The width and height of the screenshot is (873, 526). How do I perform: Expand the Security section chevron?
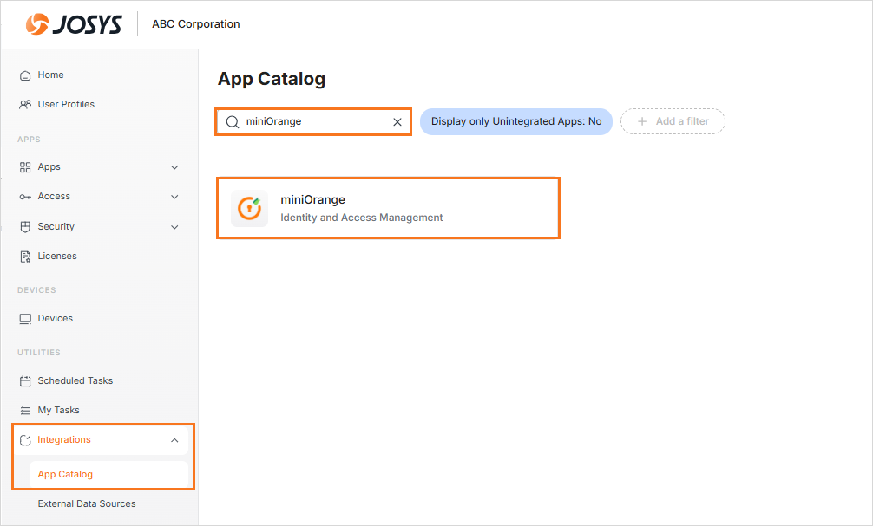tap(174, 227)
